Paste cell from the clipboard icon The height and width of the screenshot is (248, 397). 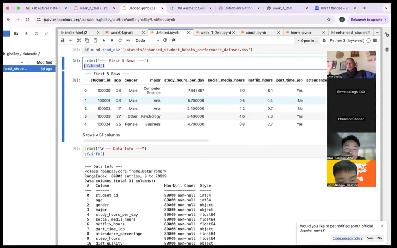(95, 40)
